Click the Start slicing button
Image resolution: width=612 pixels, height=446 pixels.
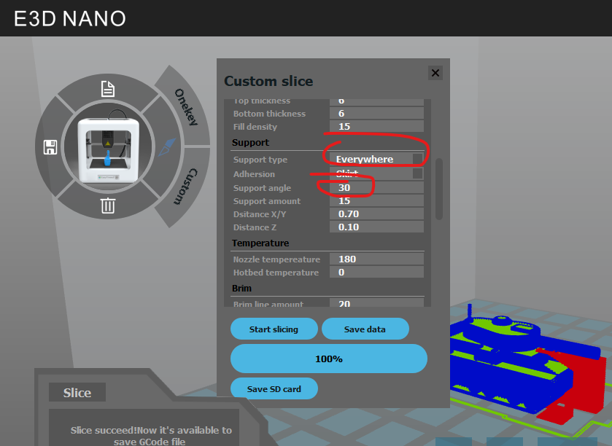coord(274,329)
